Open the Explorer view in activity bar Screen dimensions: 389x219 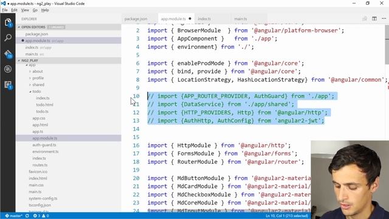pyautogui.click(x=8, y=23)
